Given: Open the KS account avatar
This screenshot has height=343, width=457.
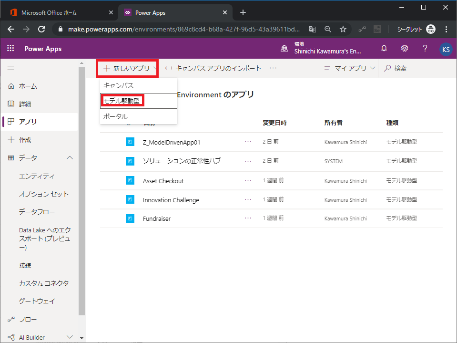Looking at the screenshot, I should click(x=446, y=49).
